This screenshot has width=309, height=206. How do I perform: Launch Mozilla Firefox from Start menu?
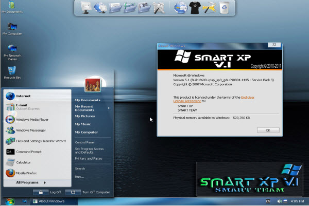(x=38, y=173)
